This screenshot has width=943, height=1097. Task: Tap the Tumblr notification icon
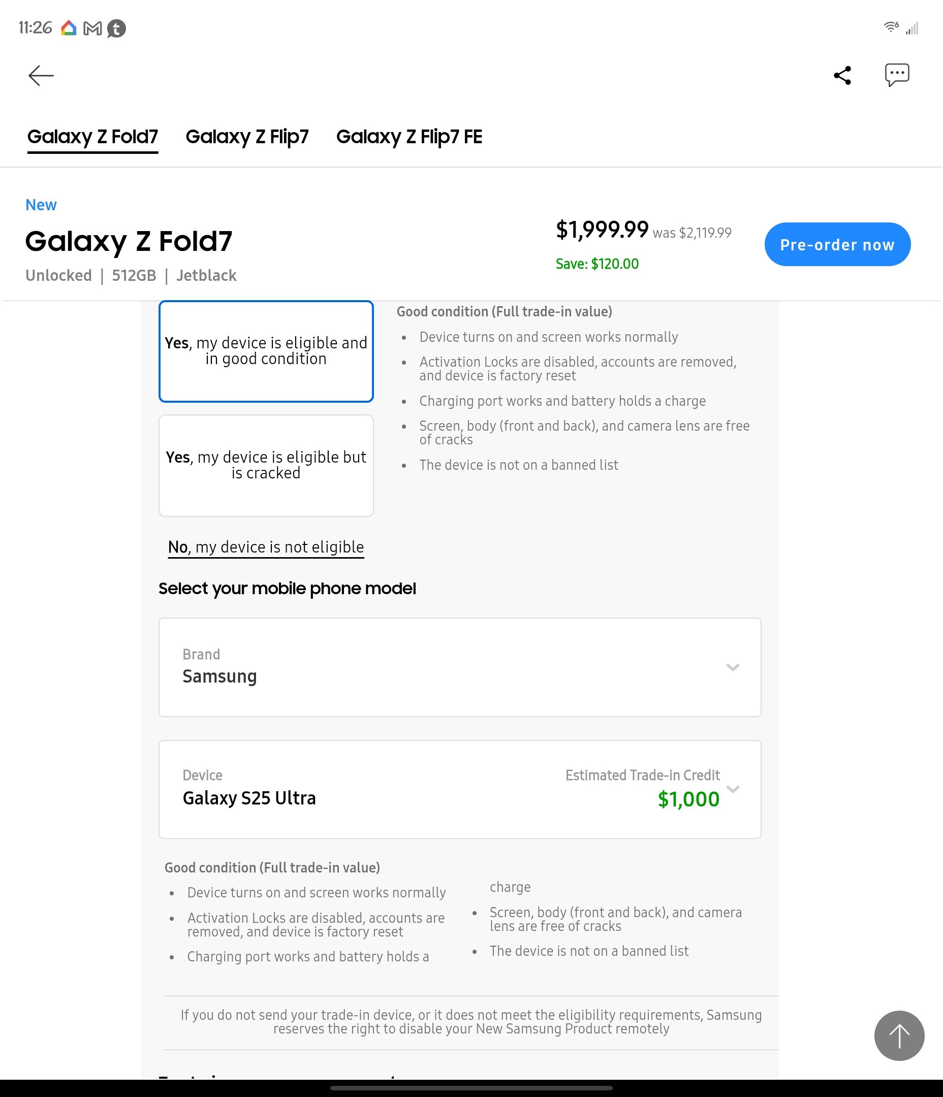[116, 28]
